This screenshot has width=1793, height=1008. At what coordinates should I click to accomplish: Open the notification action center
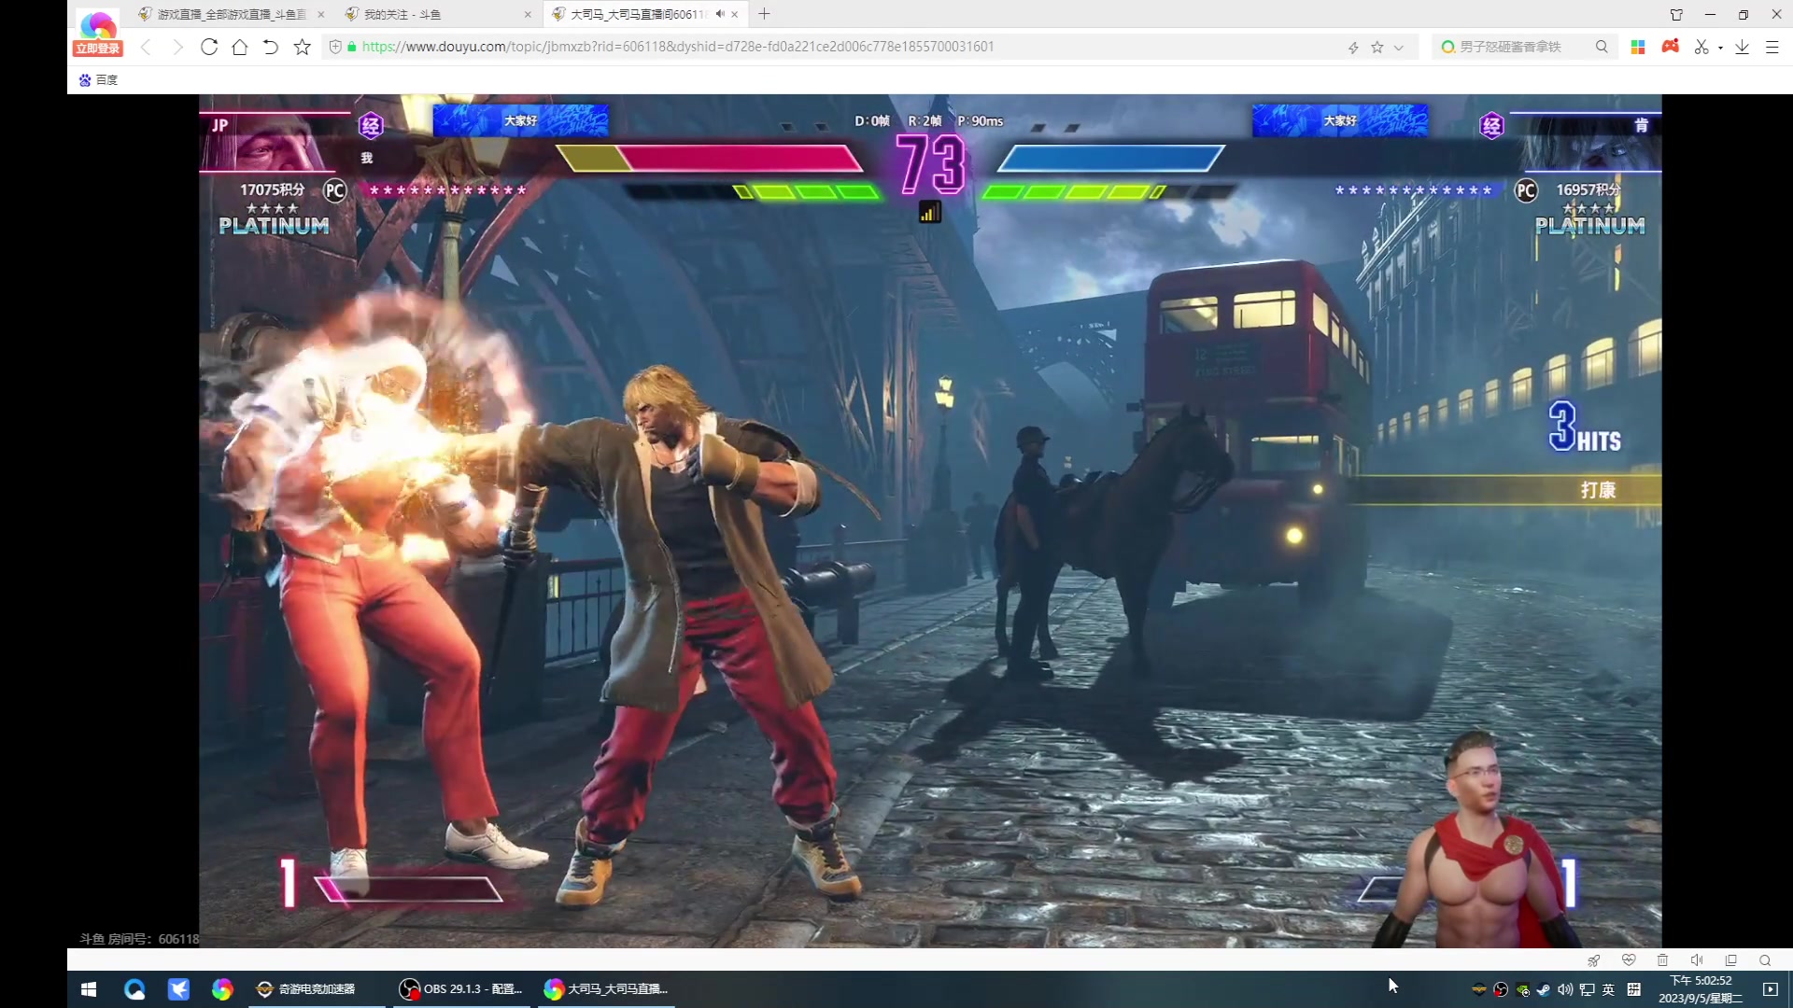[1771, 989]
